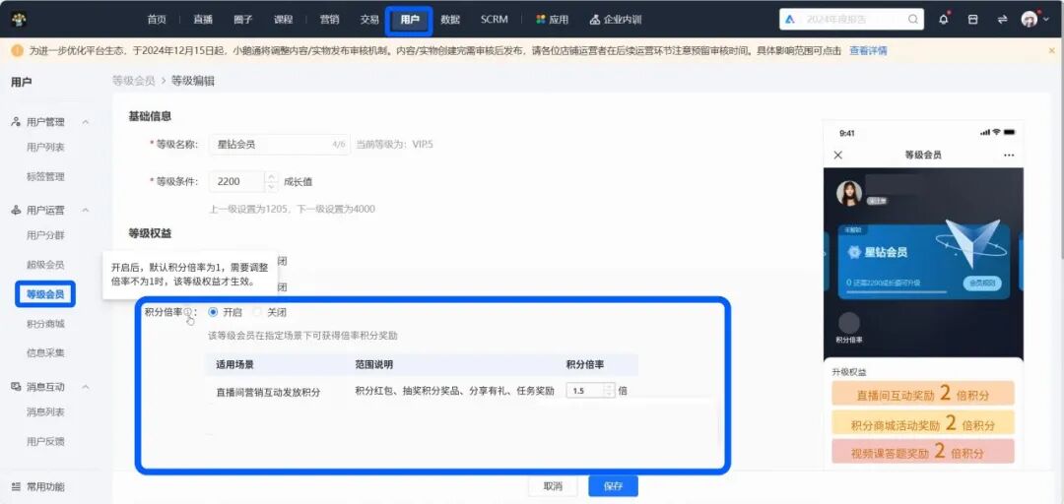1064x504 pixels.
Task: Click the 应用 colorful grid icon
Action: (x=541, y=20)
